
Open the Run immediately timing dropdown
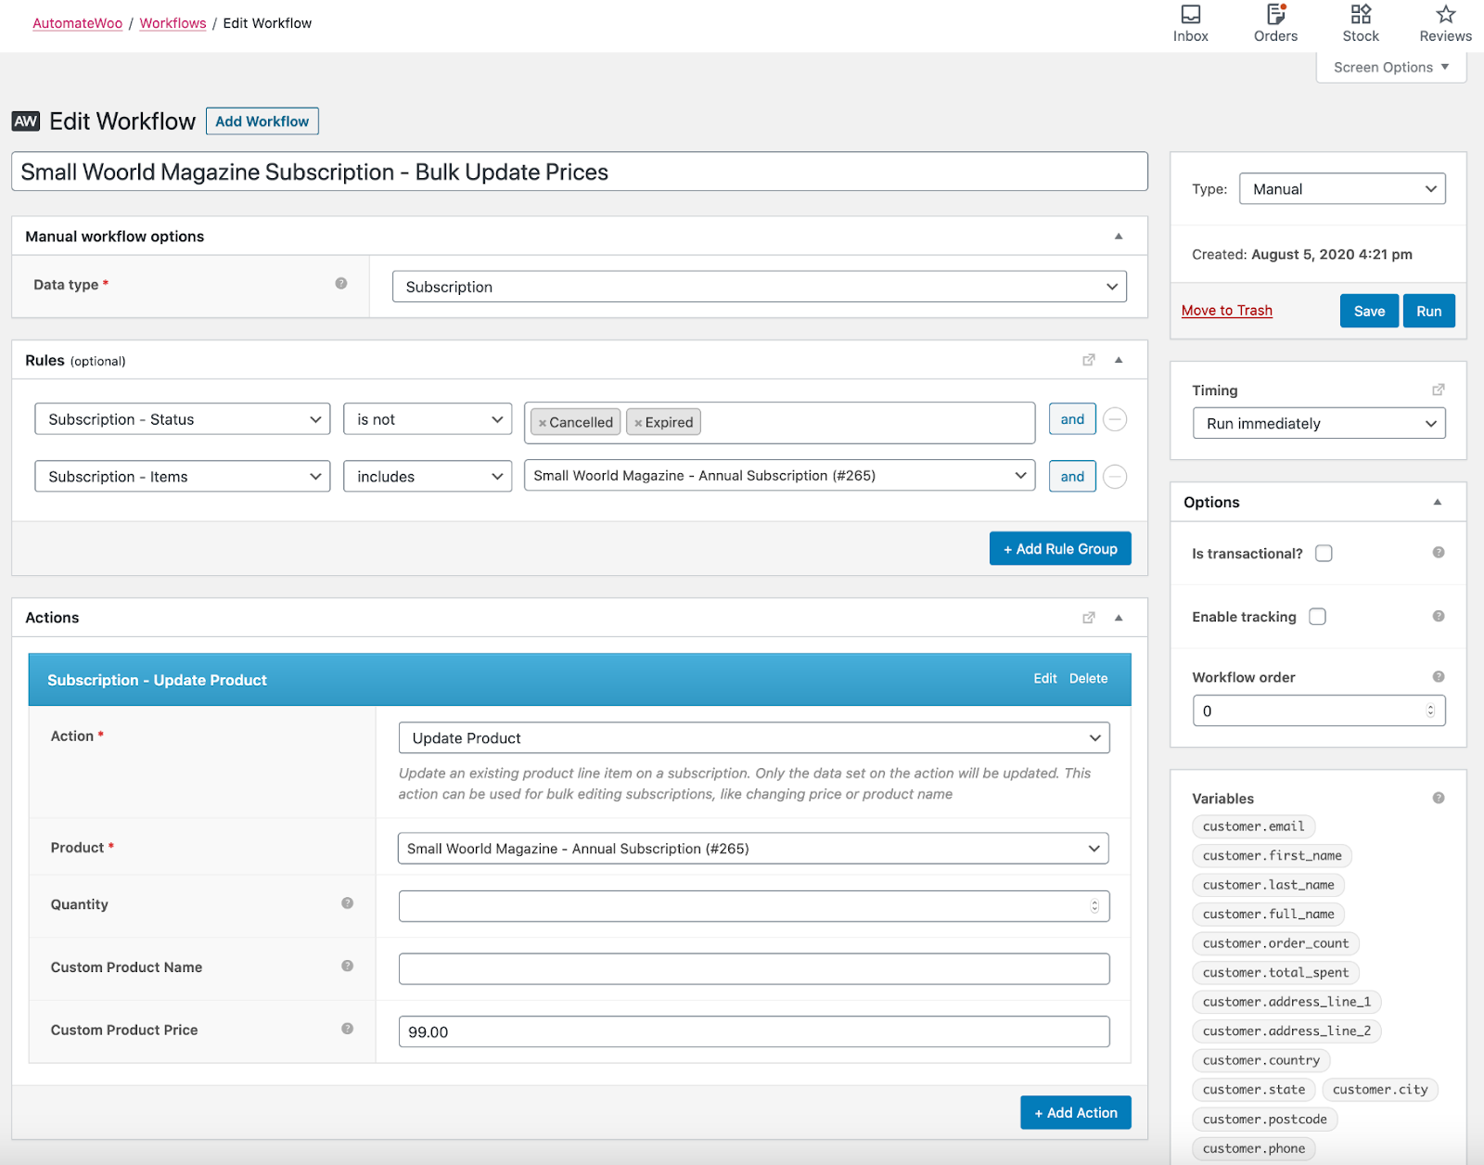tap(1319, 424)
